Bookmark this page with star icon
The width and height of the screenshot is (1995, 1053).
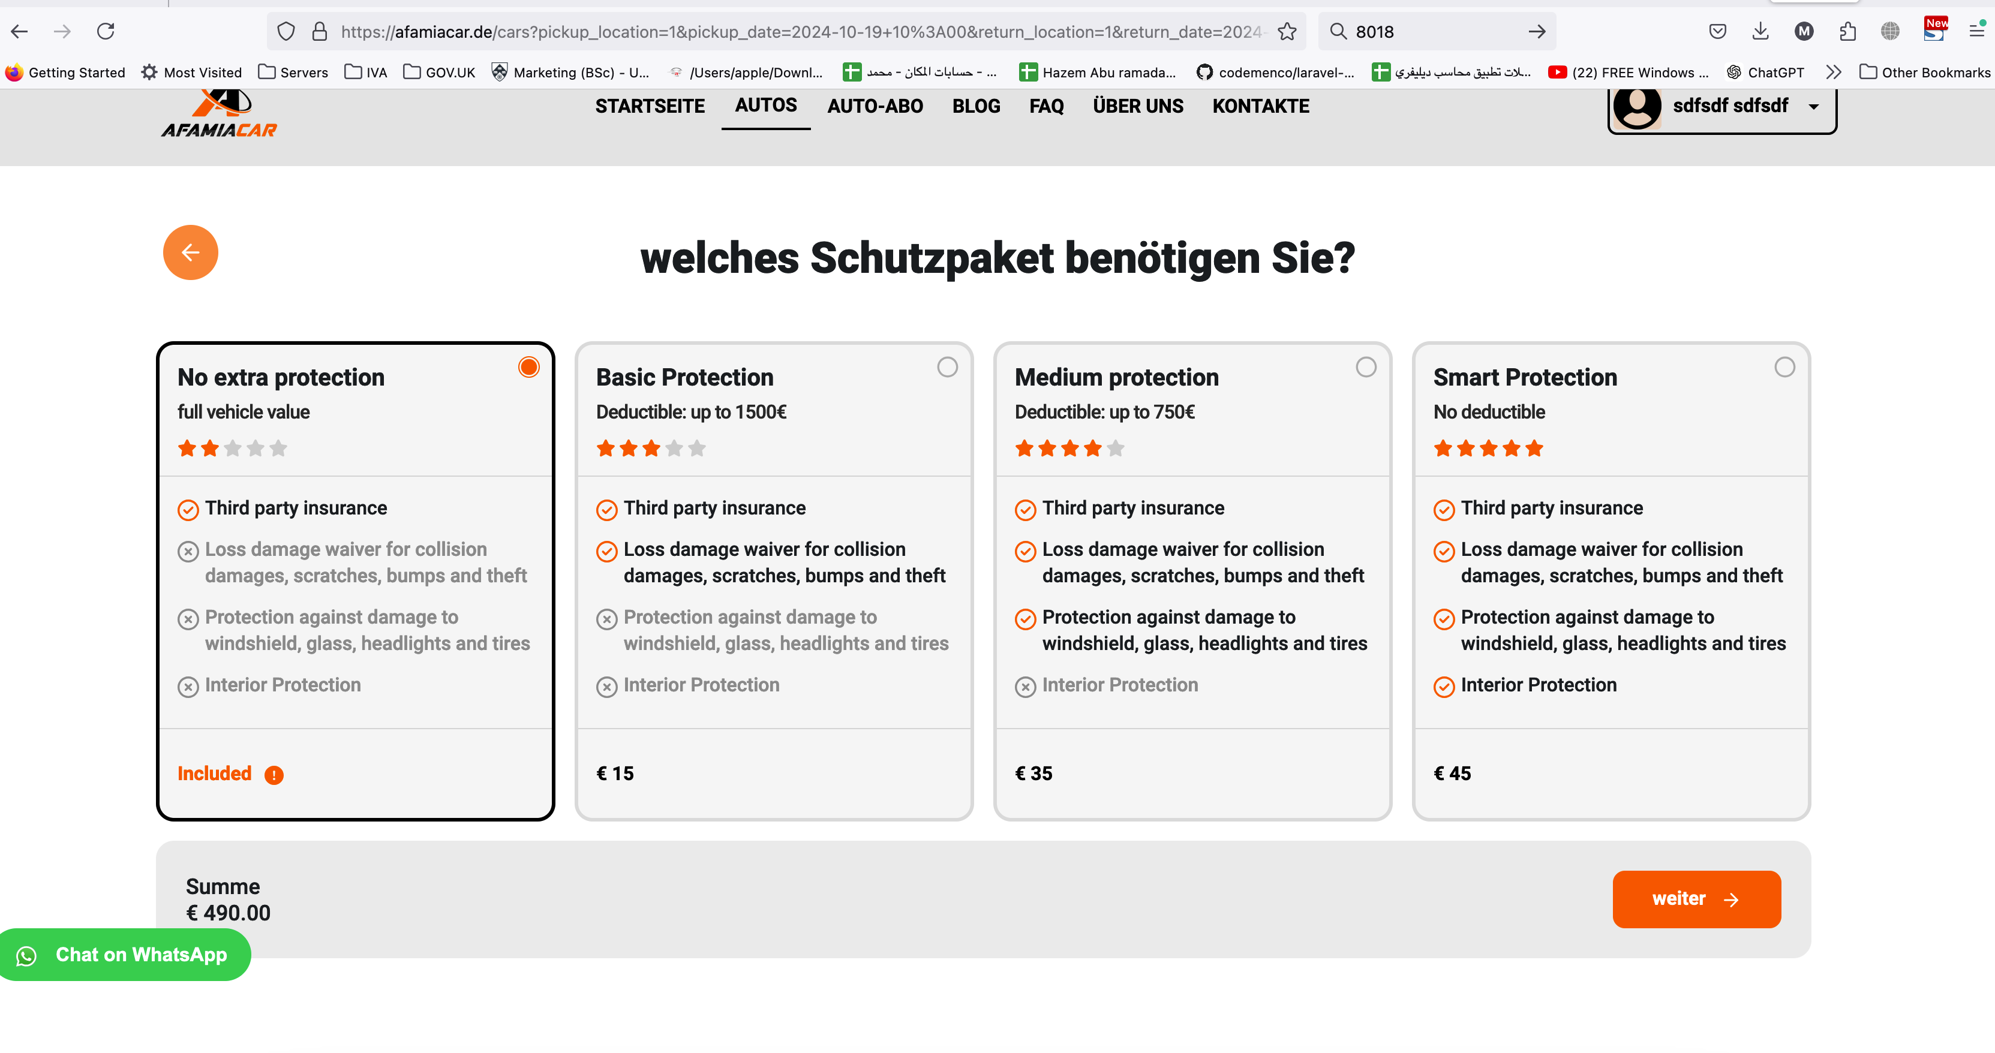(x=1287, y=32)
